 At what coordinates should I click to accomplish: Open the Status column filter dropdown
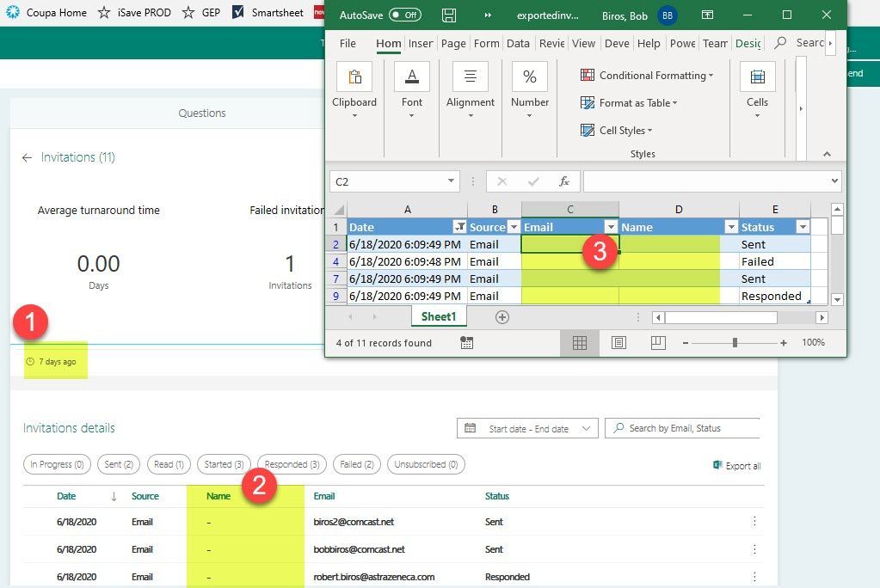pyautogui.click(x=802, y=226)
